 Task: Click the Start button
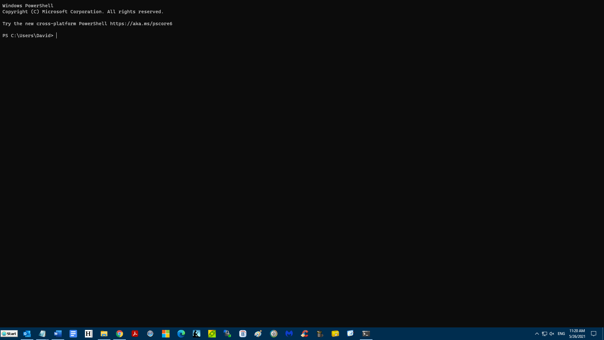(x=9, y=334)
